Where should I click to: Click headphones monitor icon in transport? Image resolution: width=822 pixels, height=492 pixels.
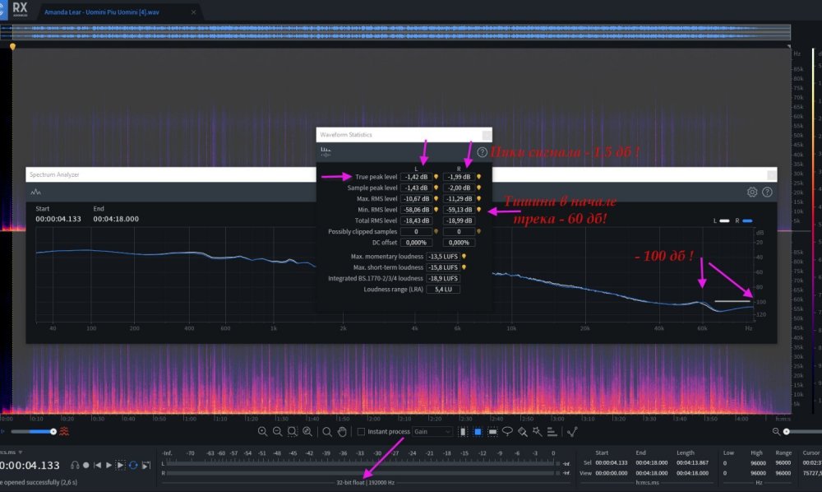[x=75, y=466]
